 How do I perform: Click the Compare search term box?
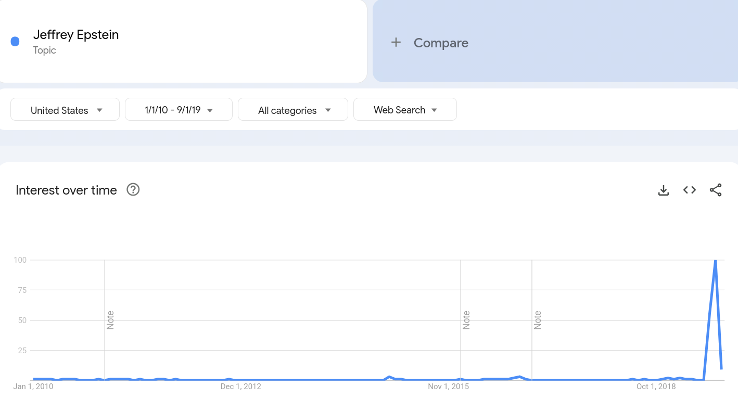click(555, 41)
